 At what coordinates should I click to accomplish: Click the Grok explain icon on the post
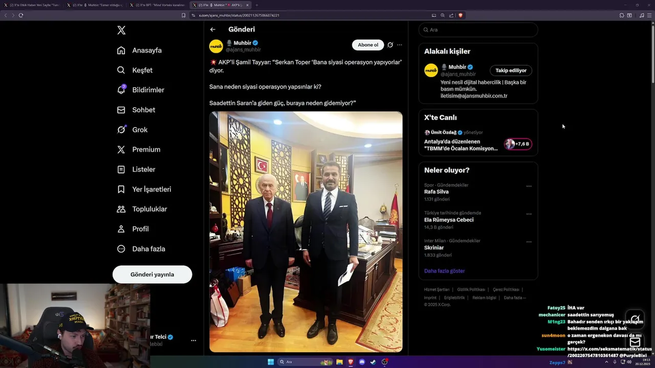point(390,45)
